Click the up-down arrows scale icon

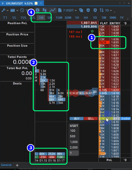tap(102, 10)
